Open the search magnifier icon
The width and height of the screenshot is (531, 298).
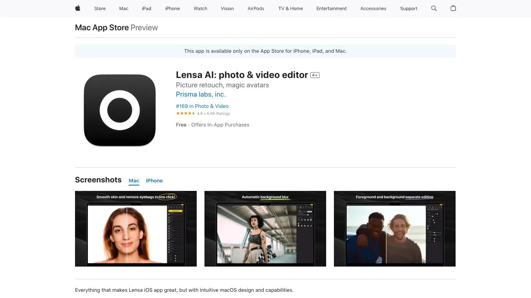434,8
